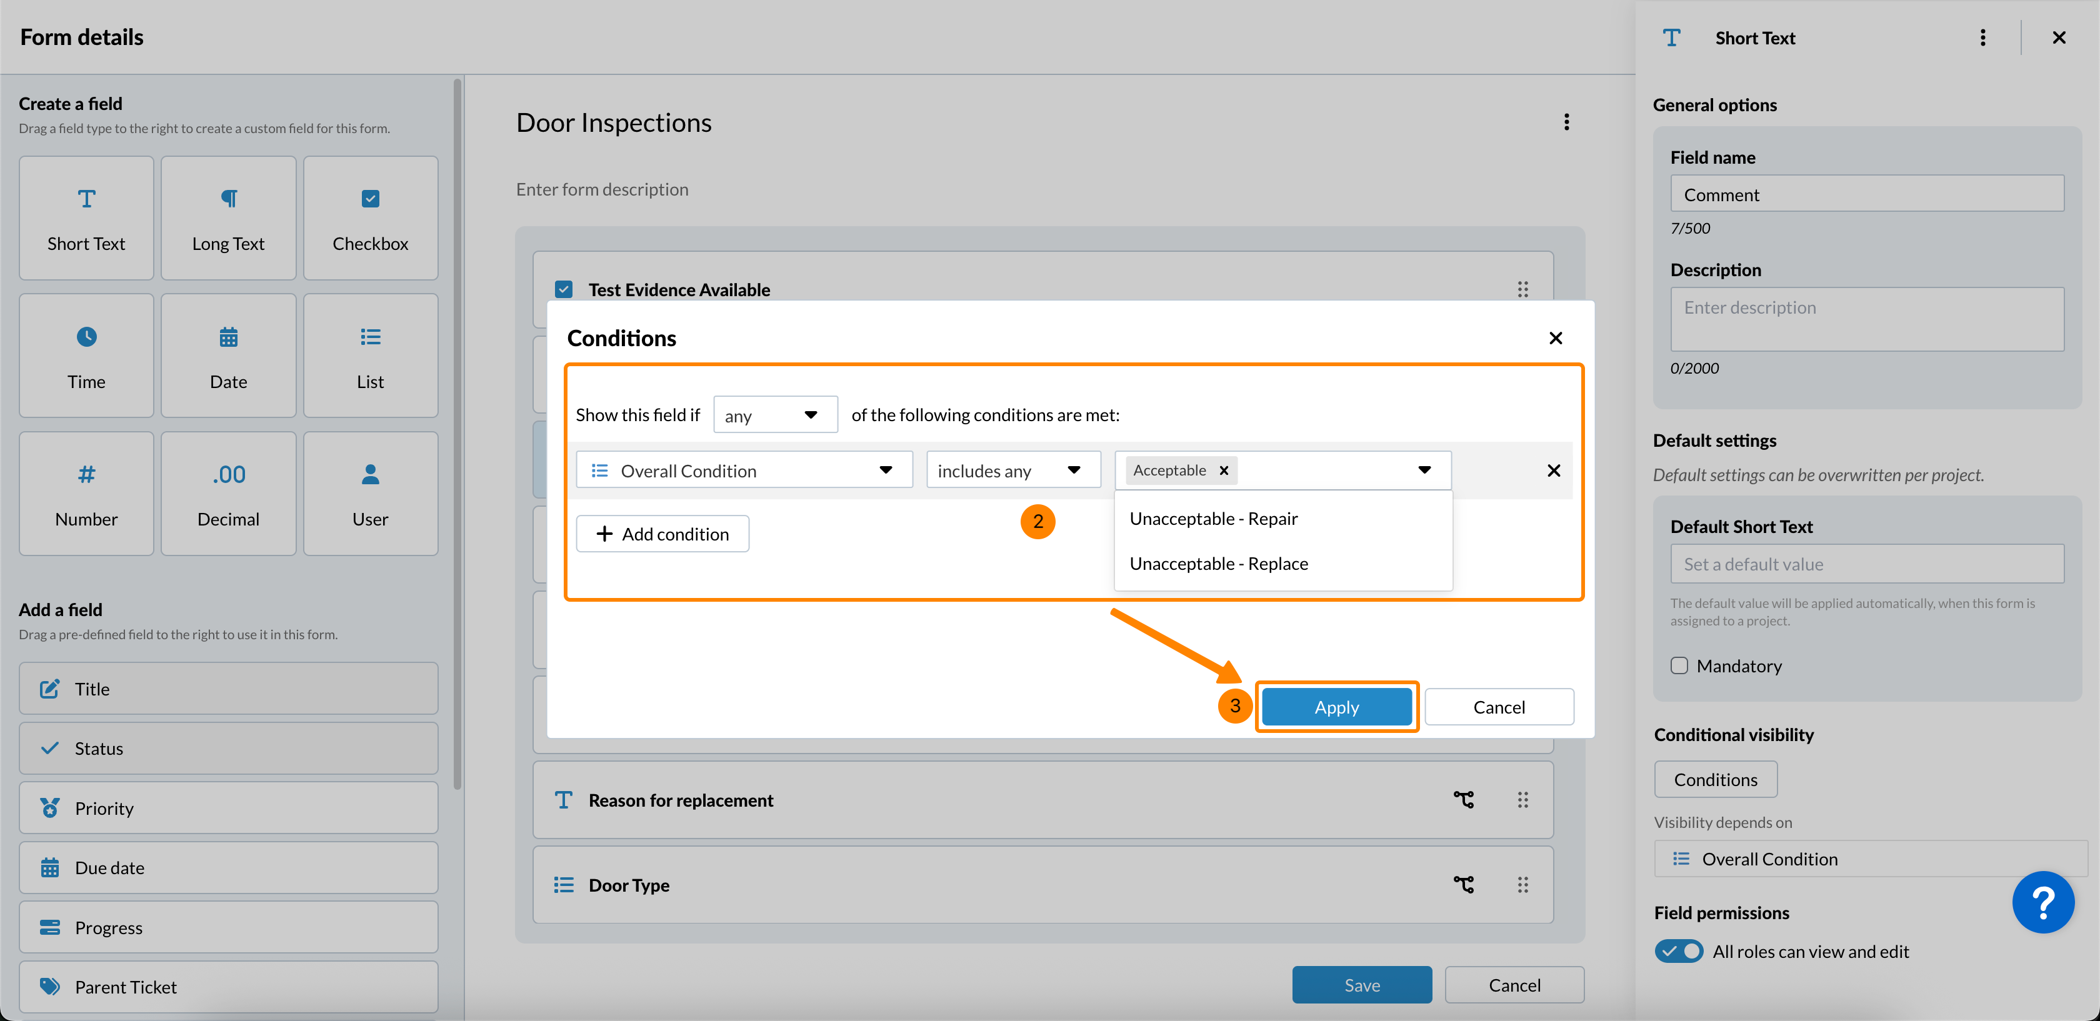
Task: Click conditions icon on Reason for replacement
Action: (1463, 800)
